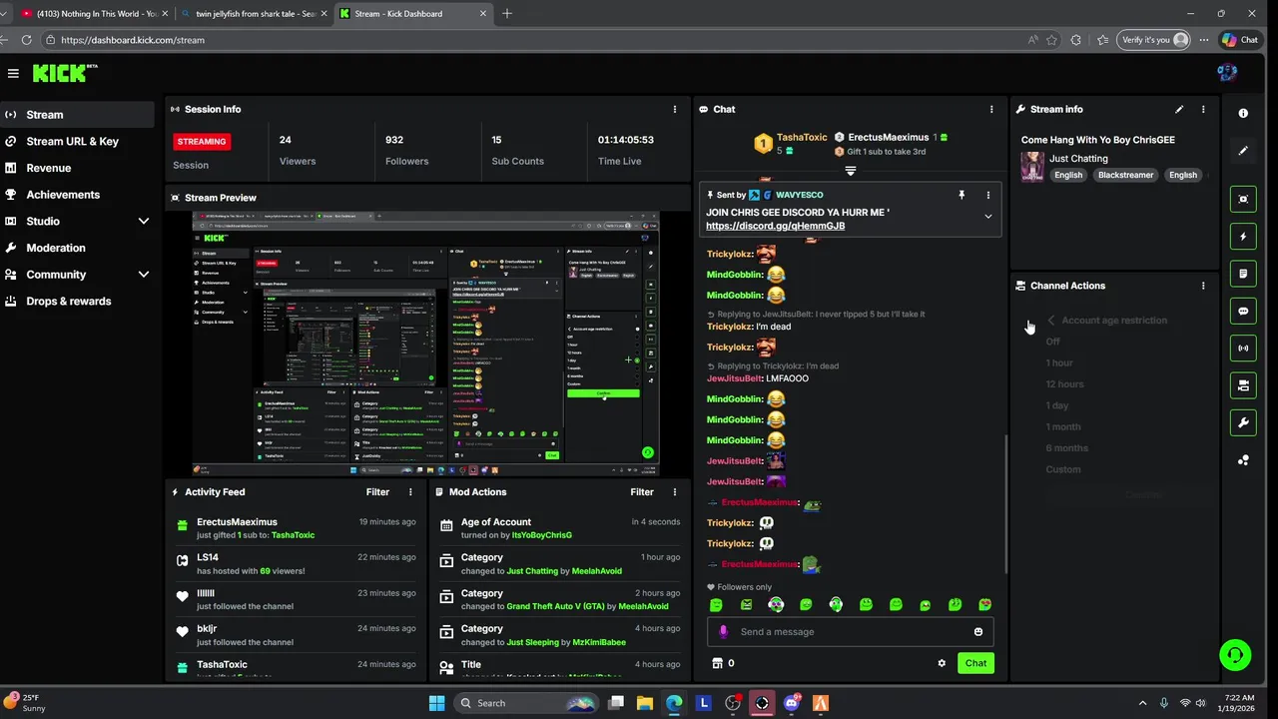Open the hamburger navigation menu
This screenshot has width=1278, height=719.
(x=13, y=73)
